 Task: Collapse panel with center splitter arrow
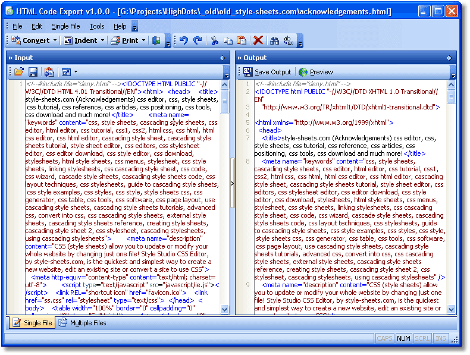point(232,183)
